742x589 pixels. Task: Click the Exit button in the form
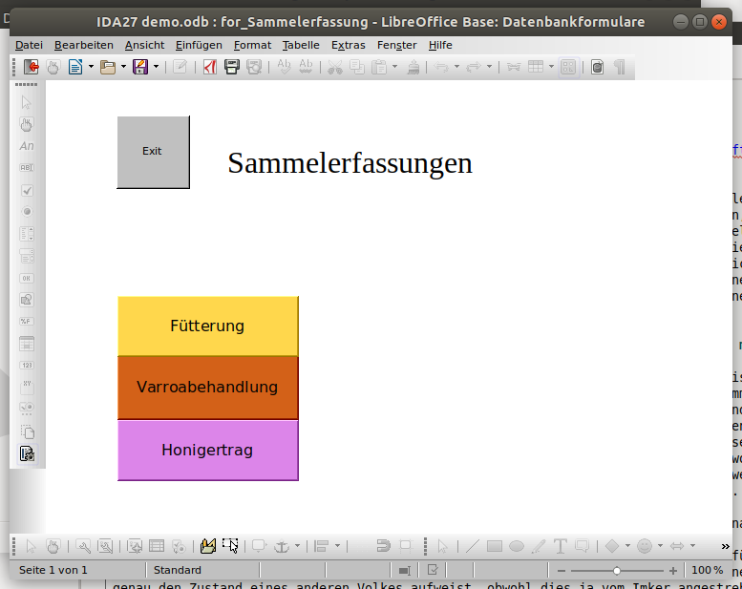pos(154,152)
